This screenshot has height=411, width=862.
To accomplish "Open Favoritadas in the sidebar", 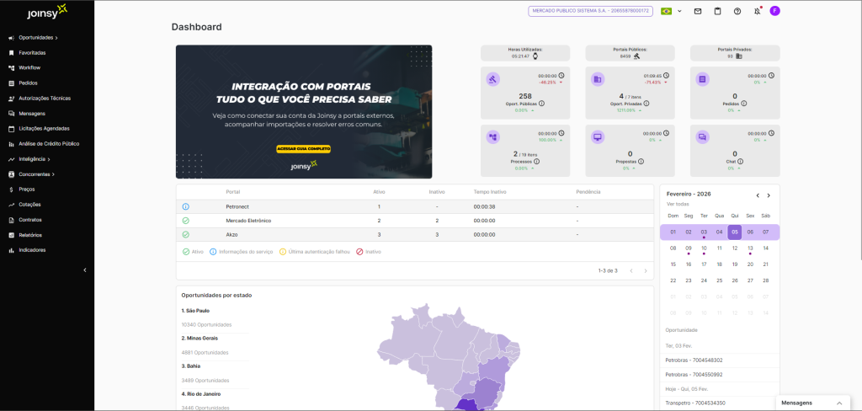I will [32, 53].
